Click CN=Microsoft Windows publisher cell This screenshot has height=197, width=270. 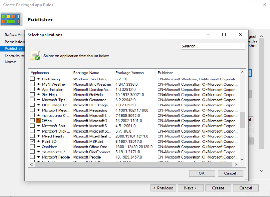pos(198,79)
